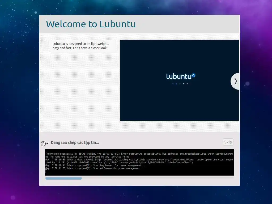Image resolution: width=272 pixels, height=204 pixels.
Task: Click the "Đang sao chép các tập tin..." status text
Action: coord(75,143)
